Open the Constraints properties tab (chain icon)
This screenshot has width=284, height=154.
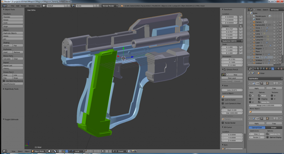(270, 69)
